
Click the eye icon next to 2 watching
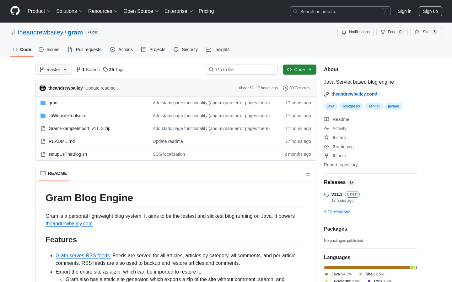click(x=326, y=147)
